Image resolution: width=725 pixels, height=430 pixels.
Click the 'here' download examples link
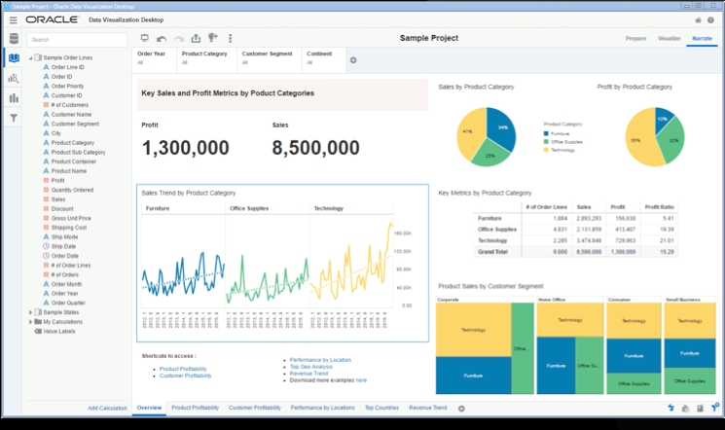coord(361,380)
